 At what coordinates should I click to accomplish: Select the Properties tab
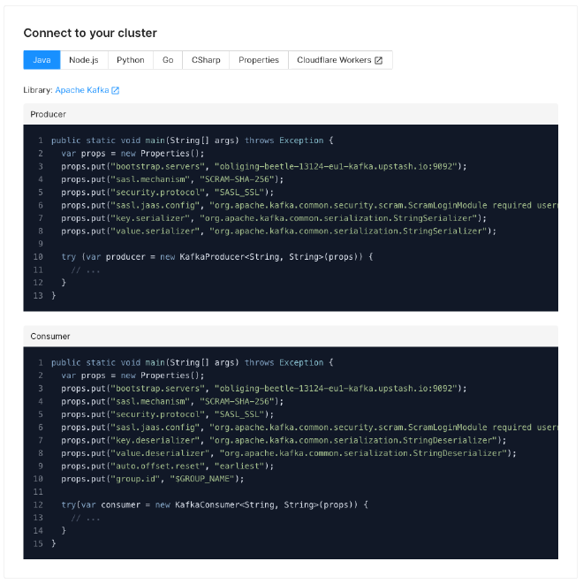click(258, 60)
